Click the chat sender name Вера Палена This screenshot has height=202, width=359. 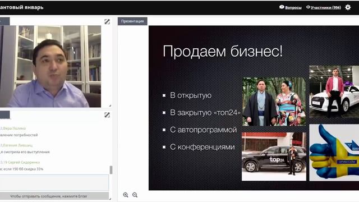[14, 128]
